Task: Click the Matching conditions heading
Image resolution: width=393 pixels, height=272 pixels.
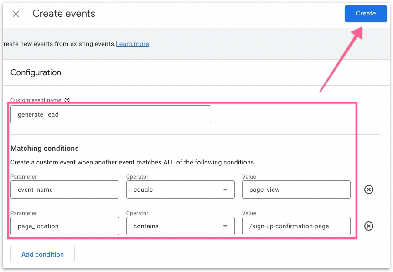Action: [x=45, y=149]
